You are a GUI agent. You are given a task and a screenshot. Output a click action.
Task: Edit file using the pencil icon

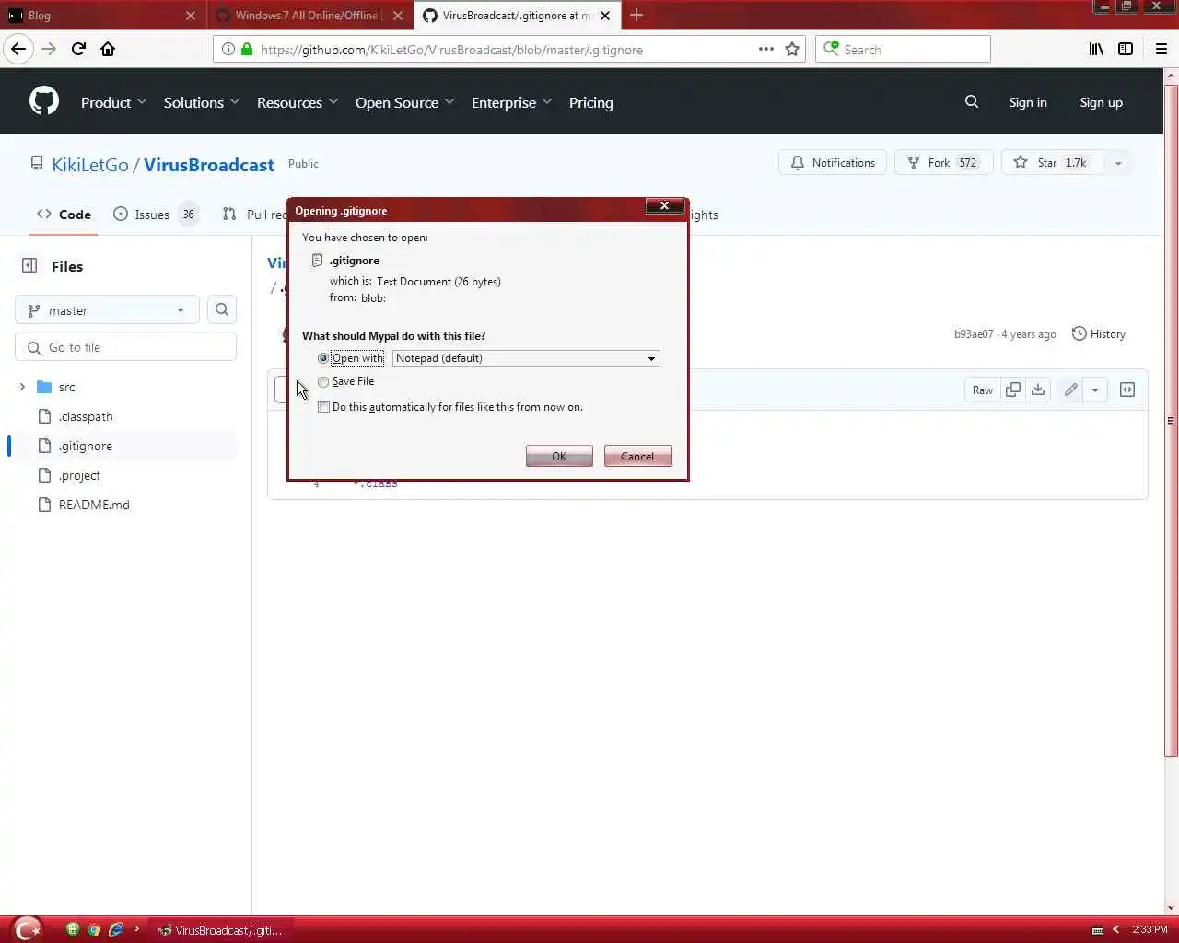point(1070,390)
